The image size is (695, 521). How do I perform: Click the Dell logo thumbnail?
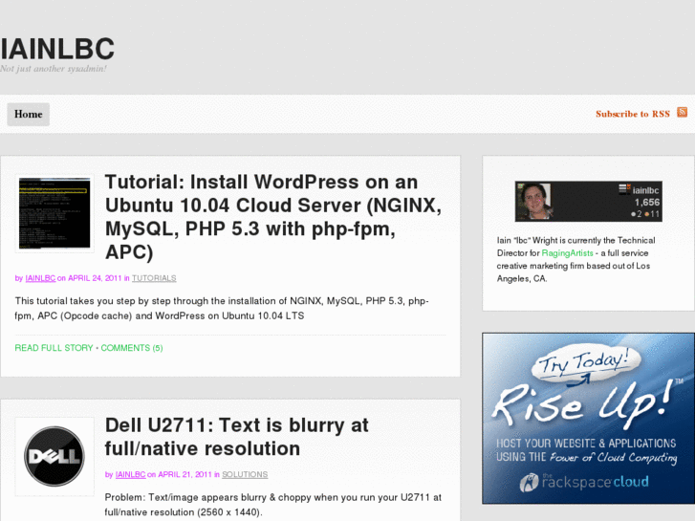(54, 456)
